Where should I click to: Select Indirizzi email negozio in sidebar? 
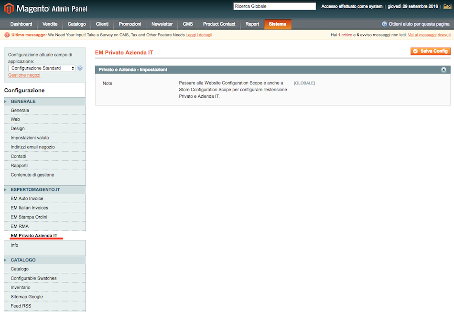click(x=44, y=147)
